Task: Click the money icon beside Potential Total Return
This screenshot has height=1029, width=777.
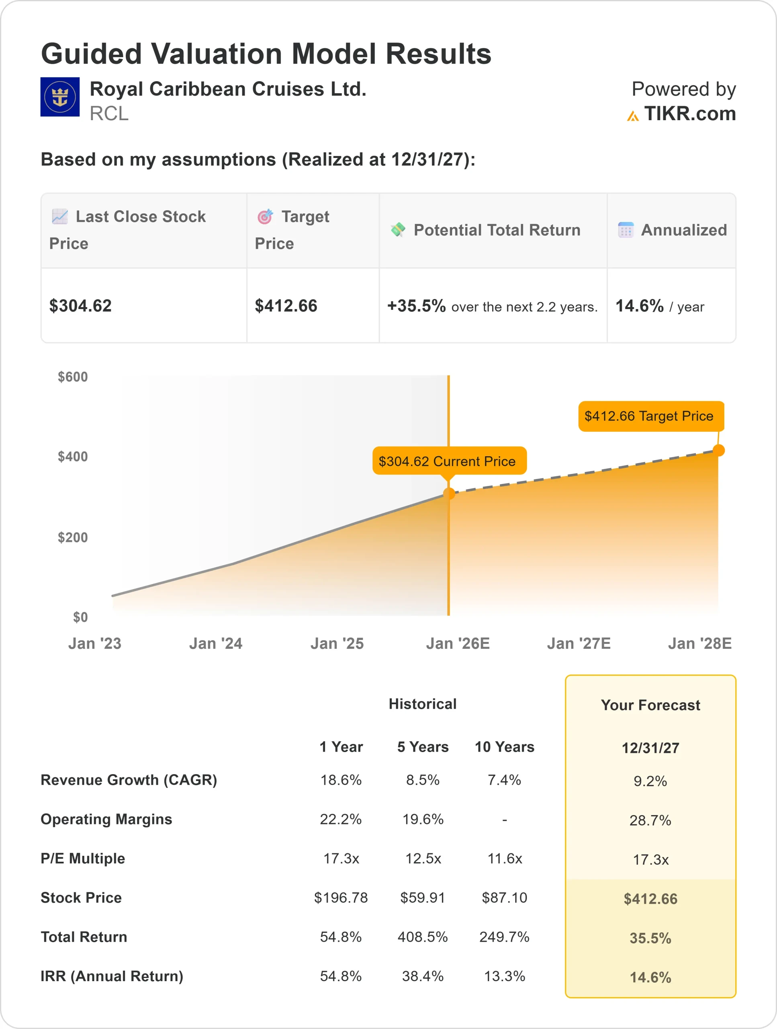Action: click(398, 230)
